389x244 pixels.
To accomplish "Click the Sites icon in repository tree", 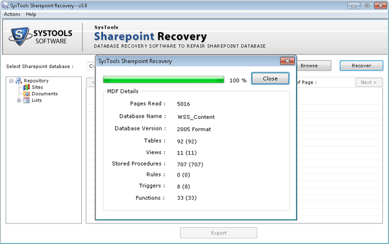I will point(26,87).
